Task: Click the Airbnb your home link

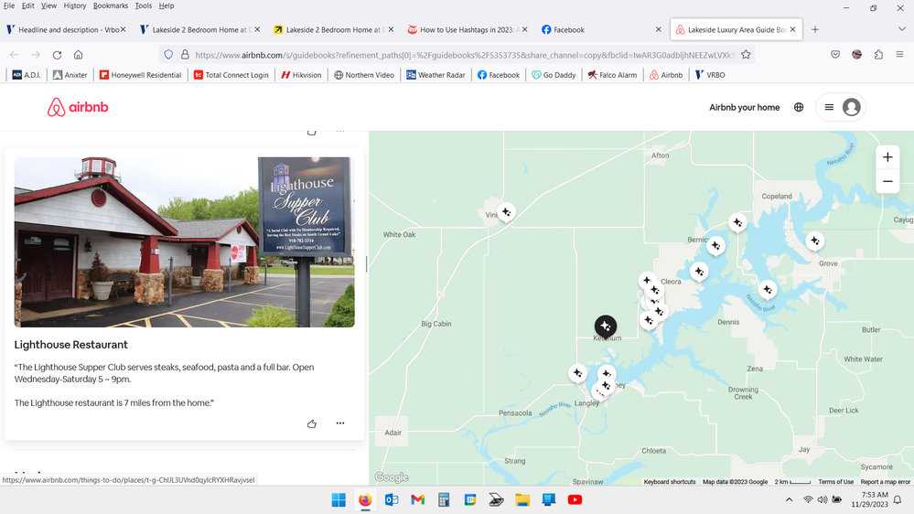Action: pos(744,107)
